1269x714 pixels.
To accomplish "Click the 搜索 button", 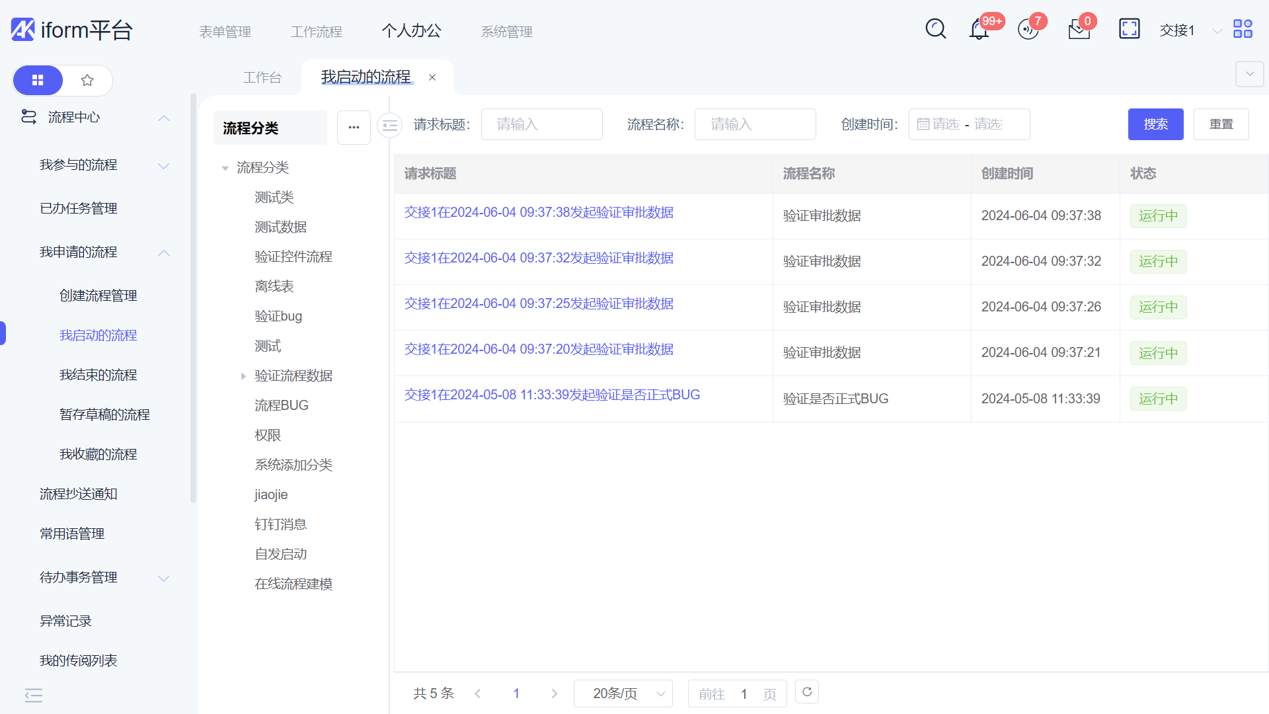I will tap(1155, 124).
